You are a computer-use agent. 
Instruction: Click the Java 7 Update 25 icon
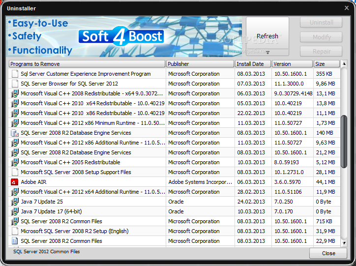pyautogui.click(x=15, y=202)
